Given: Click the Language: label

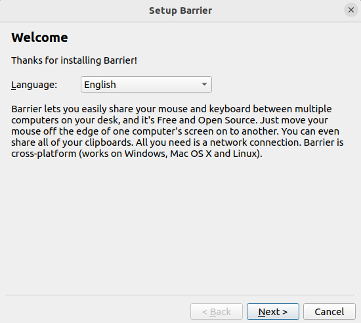Looking at the screenshot, I should (34, 85).
